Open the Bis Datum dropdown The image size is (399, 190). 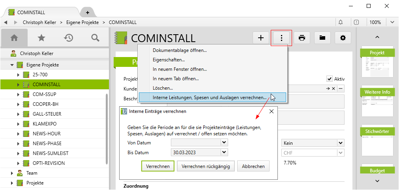pyautogui.click(x=224, y=152)
